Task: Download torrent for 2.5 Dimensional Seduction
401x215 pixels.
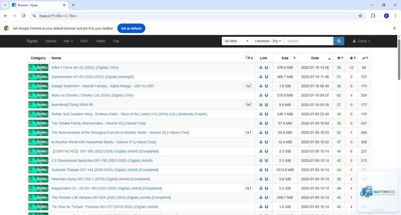Action: click(x=261, y=161)
